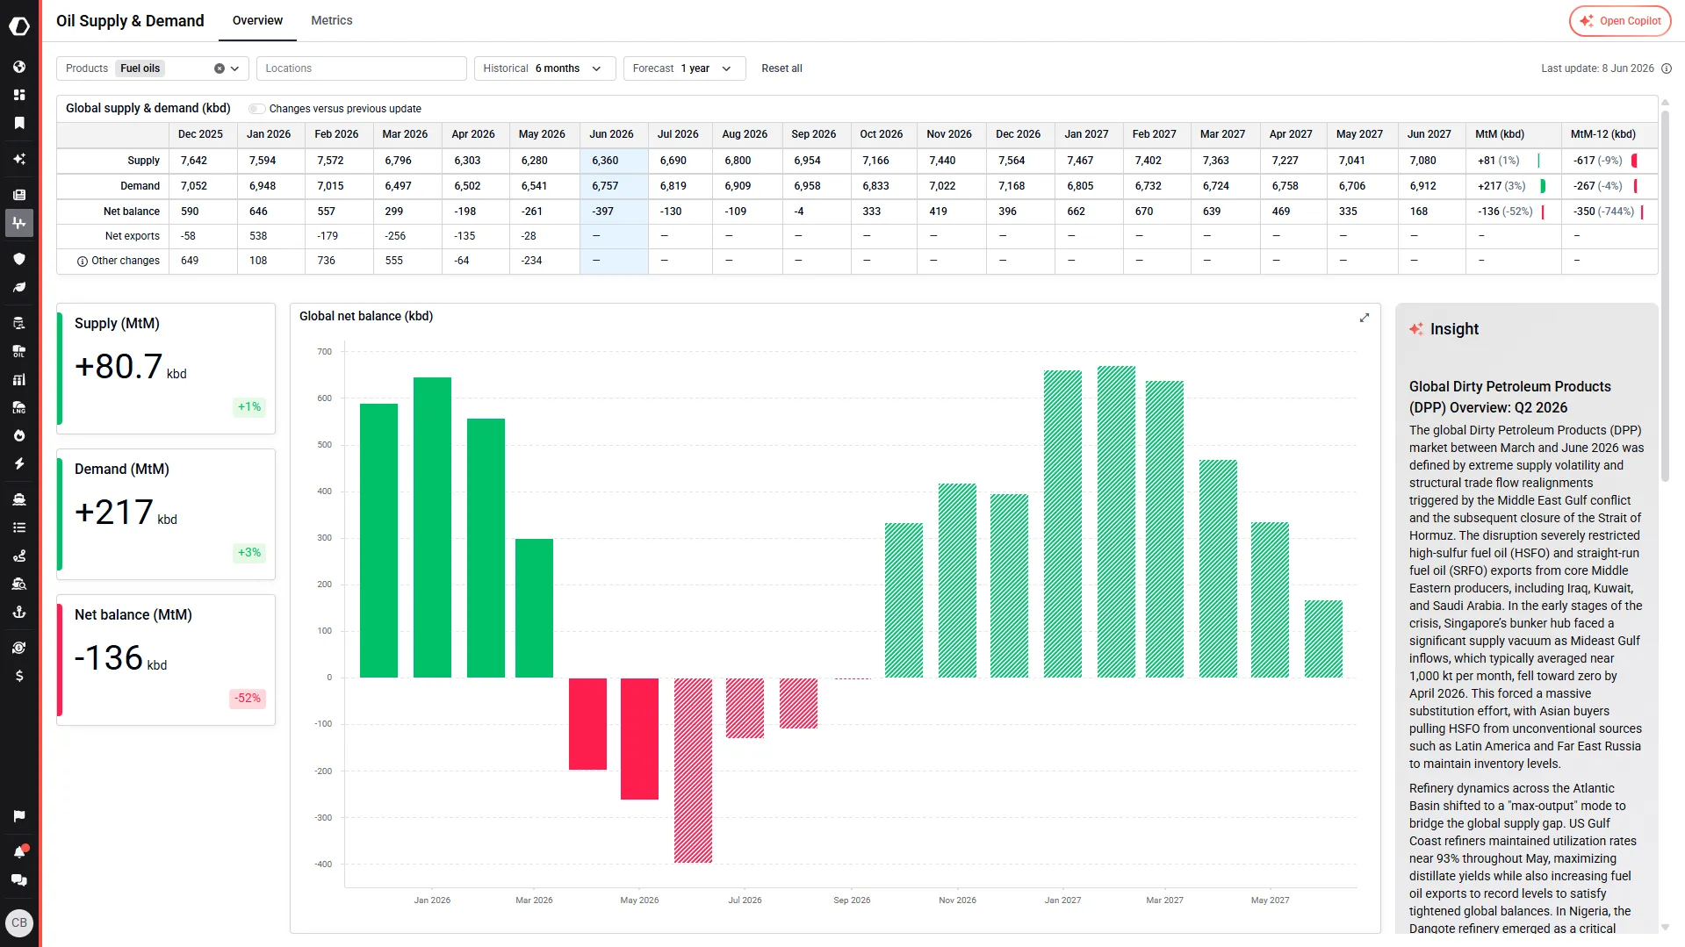The image size is (1685, 947).
Task: Open the route path sidebar icon
Action: 19,556
